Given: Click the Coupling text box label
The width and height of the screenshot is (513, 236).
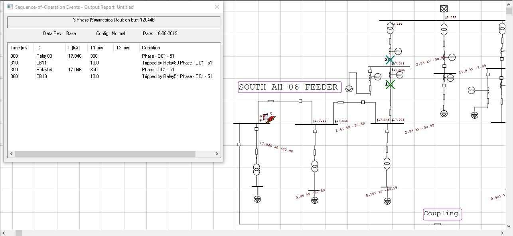Looking at the screenshot, I should (442, 214).
